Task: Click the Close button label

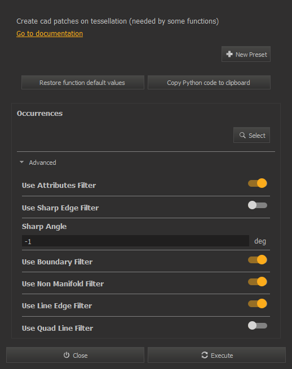Action: point(80,355)
